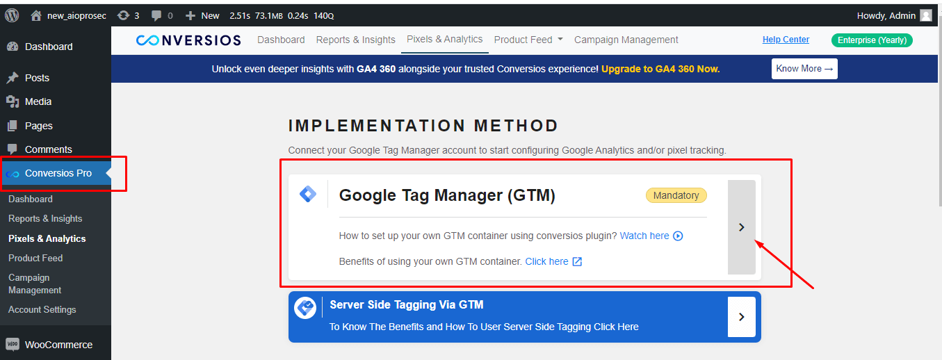Click the Server Side Tagging Via GTM title
Screen dimensions: 942x360
pos(407,304)
